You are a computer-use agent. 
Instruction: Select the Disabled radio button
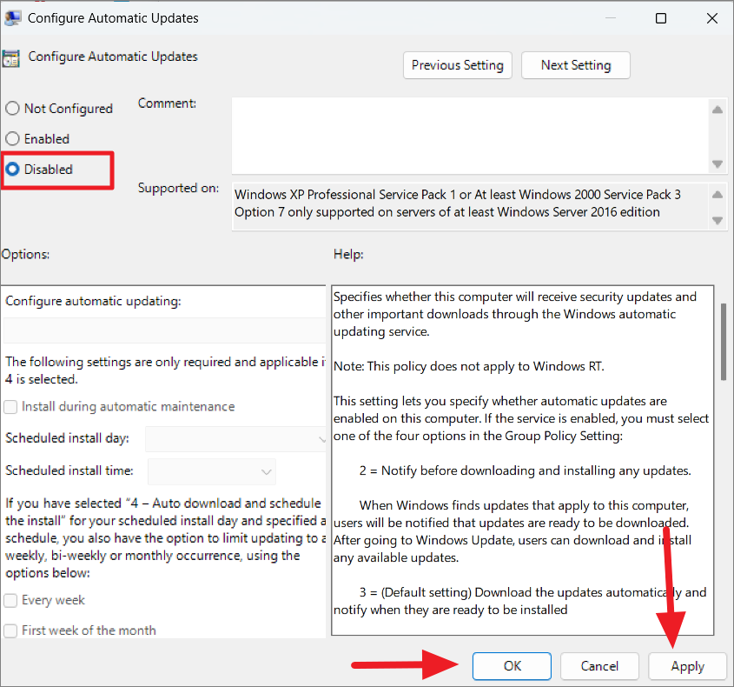12,170
